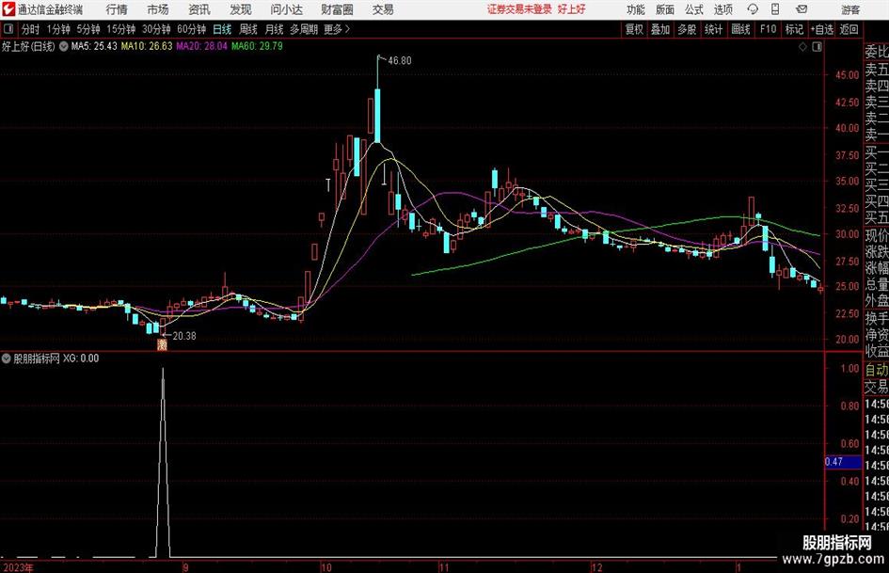Click the XG signal spike in indicator pane
This screenshot has width=889, height=573.
point(163,462)
